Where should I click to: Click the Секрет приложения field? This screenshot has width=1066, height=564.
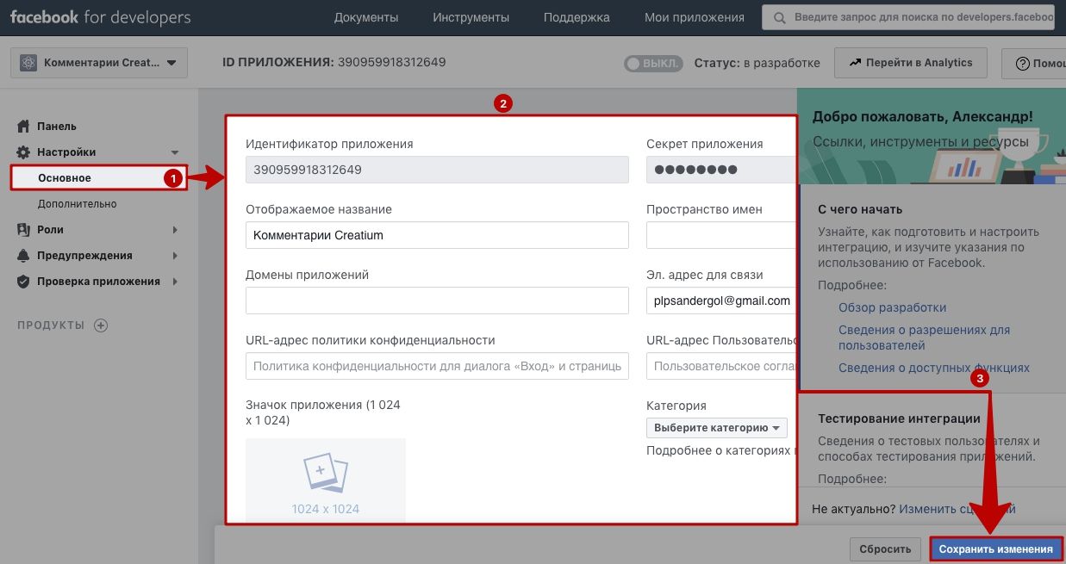pyautogui.click(x=720, y=170)
